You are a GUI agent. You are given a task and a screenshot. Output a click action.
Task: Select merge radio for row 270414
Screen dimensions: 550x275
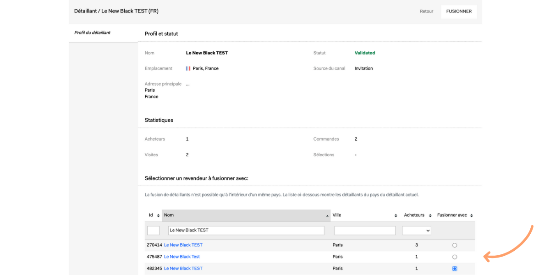click(x=455, y=245)
